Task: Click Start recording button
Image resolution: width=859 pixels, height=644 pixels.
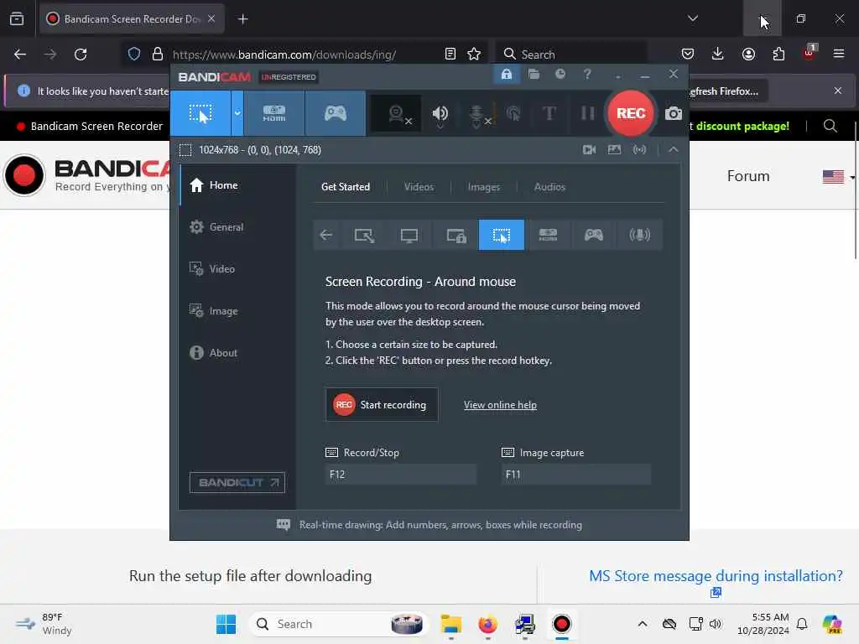Action: [382, 405]
